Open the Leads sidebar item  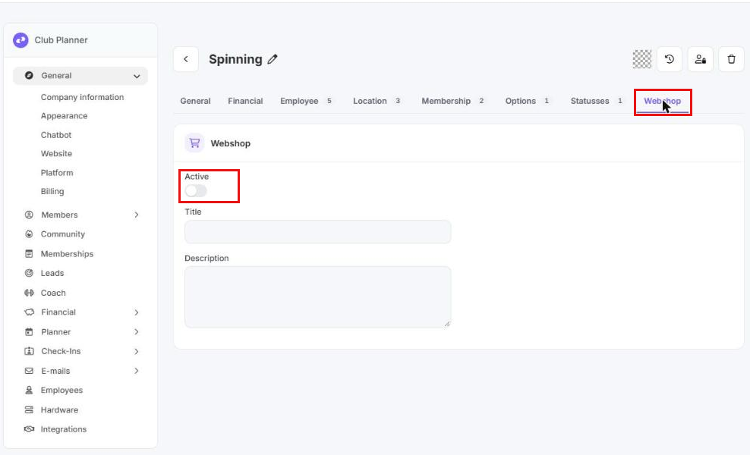point(52,273)
